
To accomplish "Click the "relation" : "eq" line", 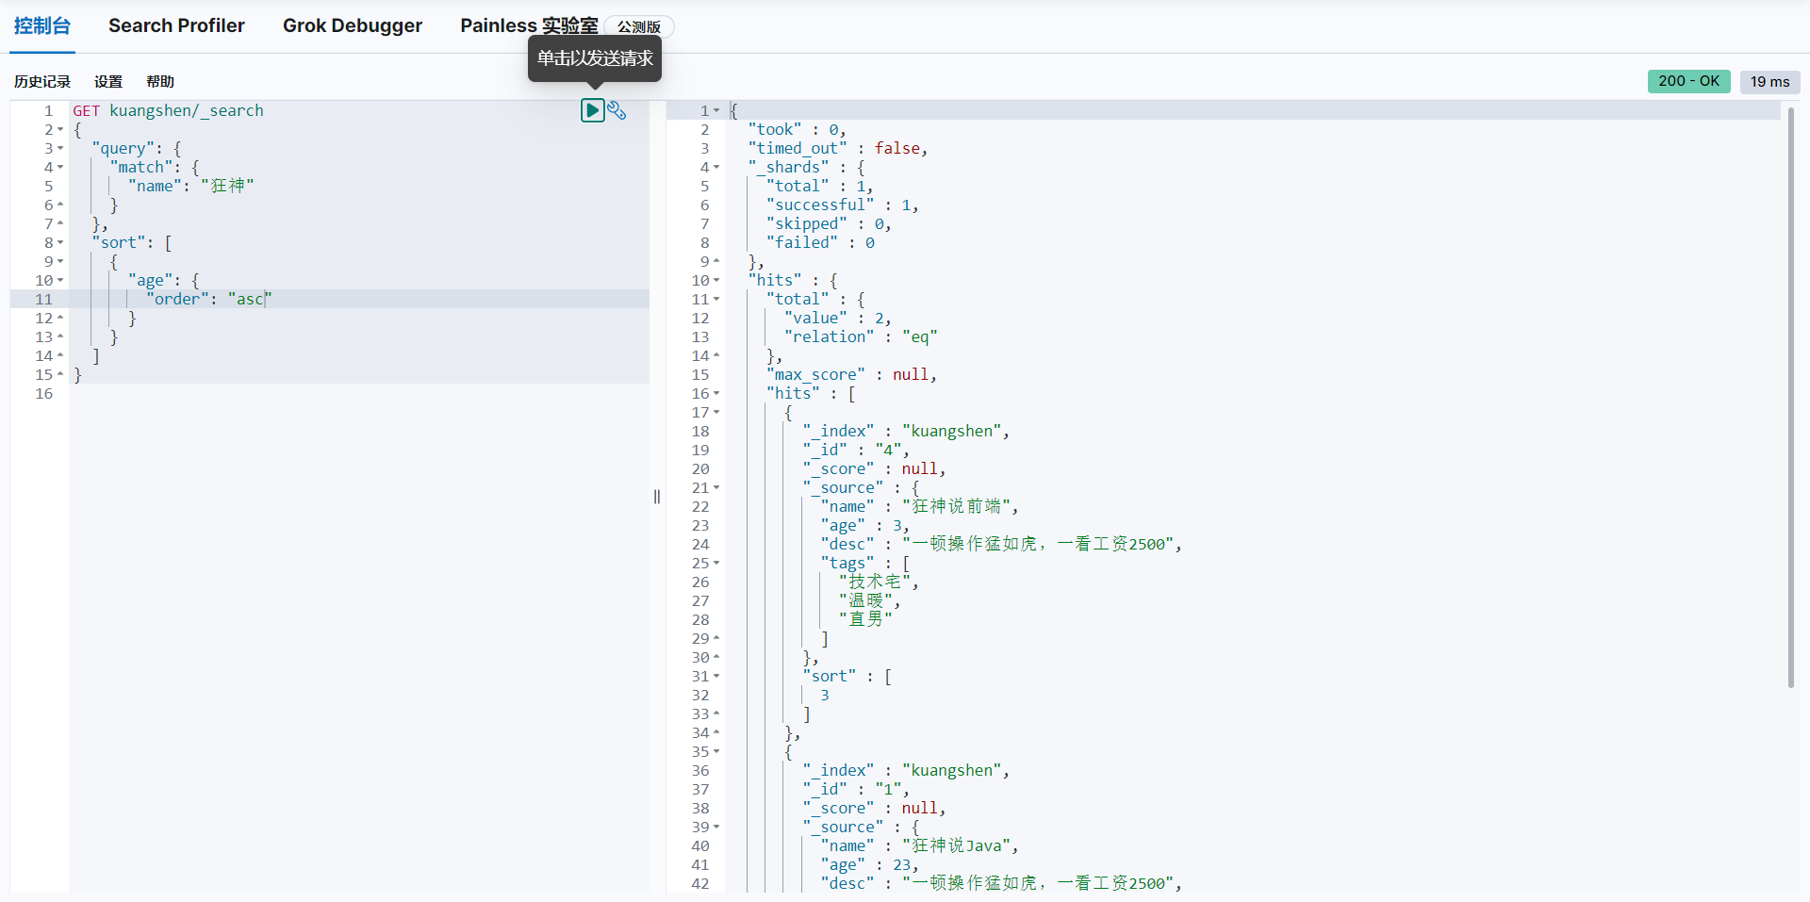I will [x=861, y=336].
